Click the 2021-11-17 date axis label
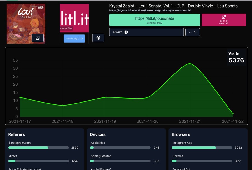Viewport: 252px width, 170px height. (20, 121)
